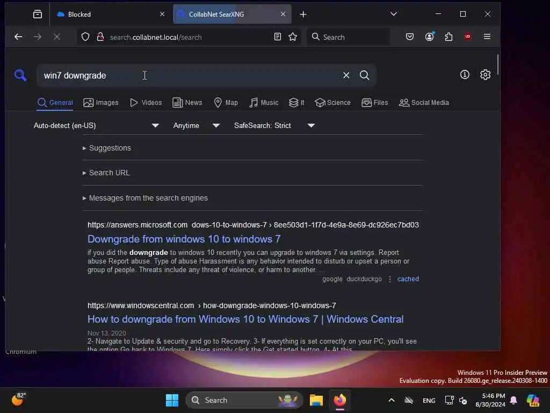Stop page loading with X button
The width and height of the screenshot is (550, 413).
coord(57,37)
